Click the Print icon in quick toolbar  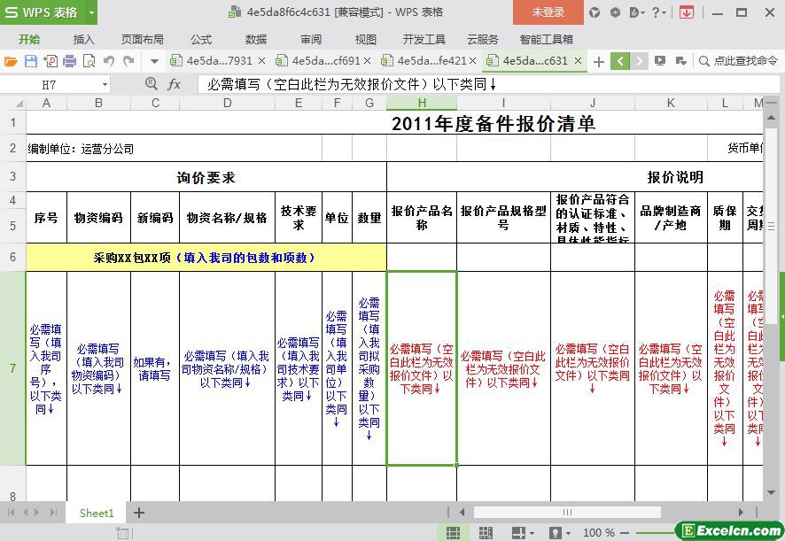click(x=70, y=61)
